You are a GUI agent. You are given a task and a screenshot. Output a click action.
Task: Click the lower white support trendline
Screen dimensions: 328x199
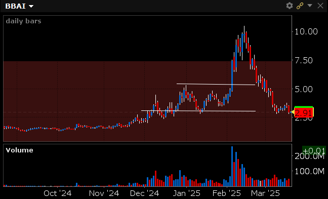[198, 111]
